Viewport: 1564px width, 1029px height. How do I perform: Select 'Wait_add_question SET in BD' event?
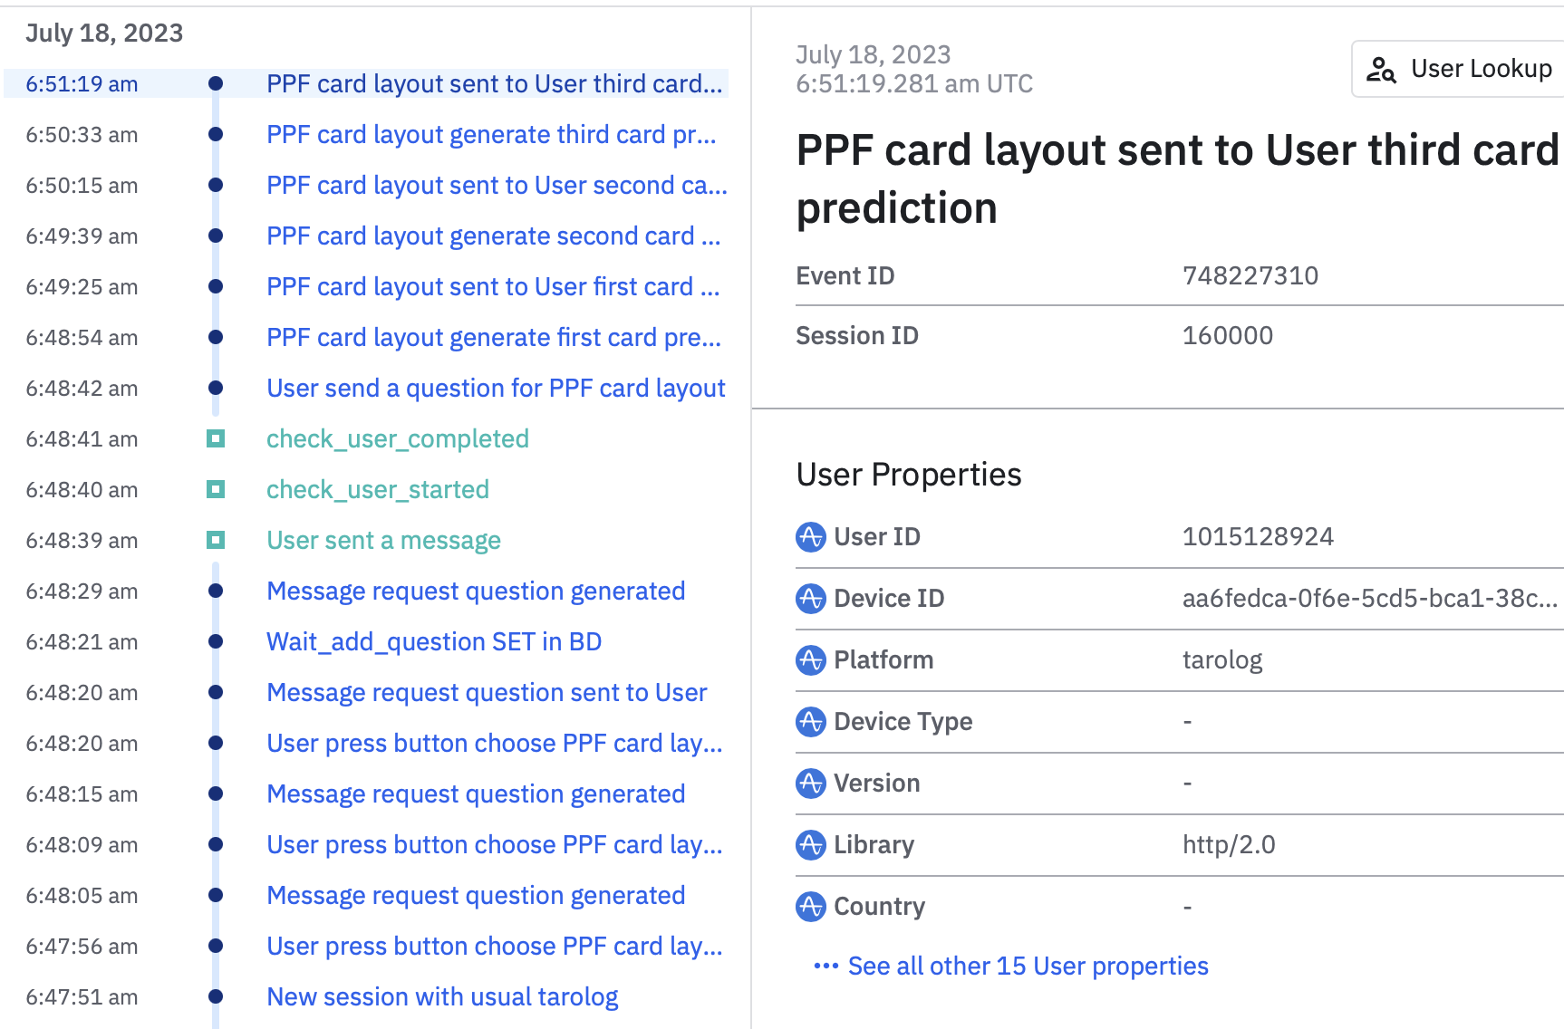click(x=434, y=642)
